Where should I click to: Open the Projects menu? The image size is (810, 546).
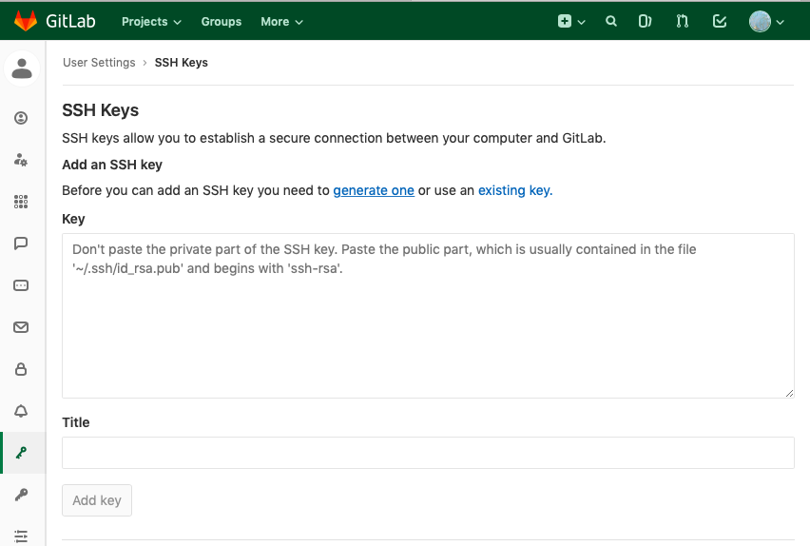point(150,21)
